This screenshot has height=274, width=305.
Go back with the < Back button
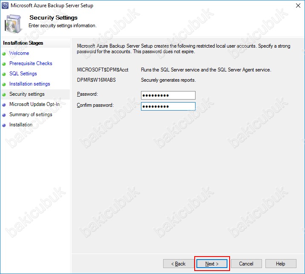click(x=178, y=264)
